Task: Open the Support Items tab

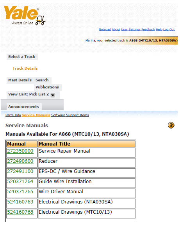Action: click(x=77, y=115)
